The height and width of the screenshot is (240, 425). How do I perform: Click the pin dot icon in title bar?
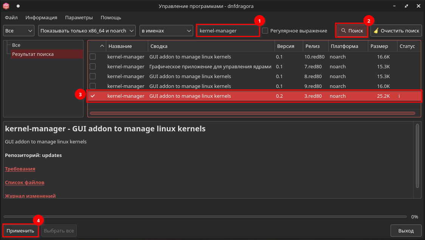click(x=18, y=6)
